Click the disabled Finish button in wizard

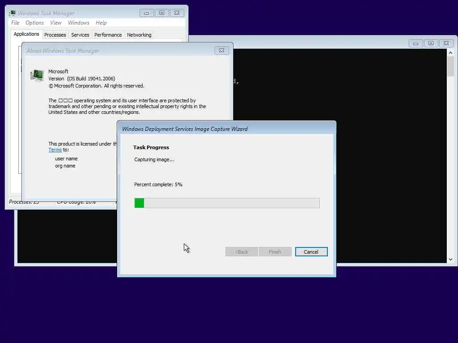pos(275,252)
